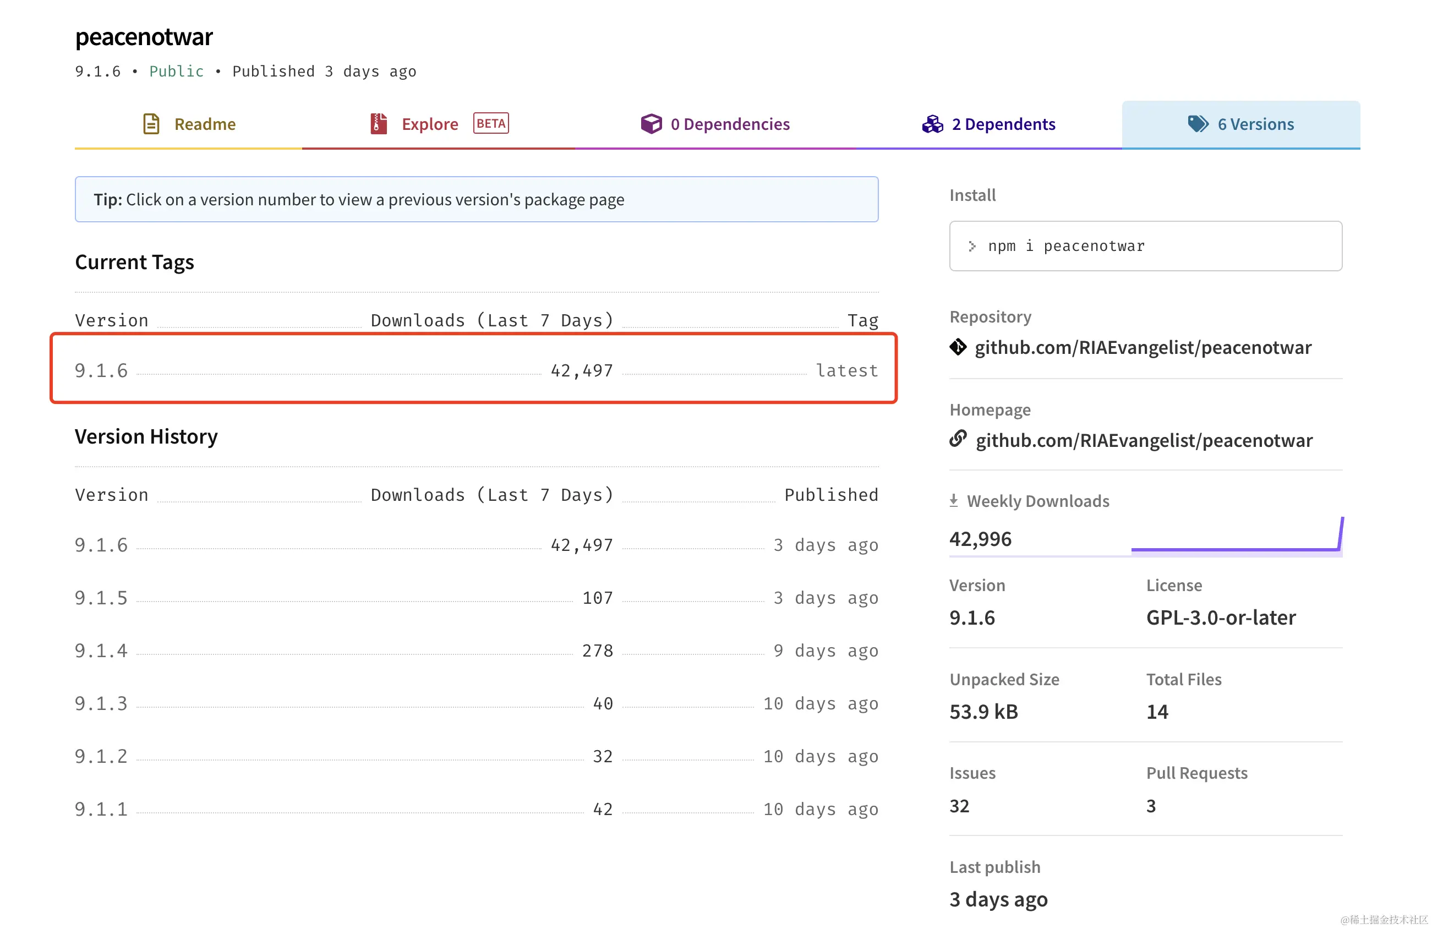
Task: Click the Explore zip file icon
Action: 379,124
